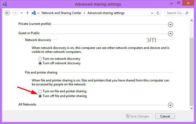Click the search magnifier icon
The width and height of the screenshot is (196, 124).
[x=187, y=13]
